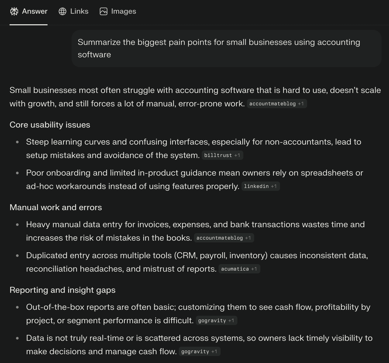Click the picture icon beside Images

[x=104, y=11]
